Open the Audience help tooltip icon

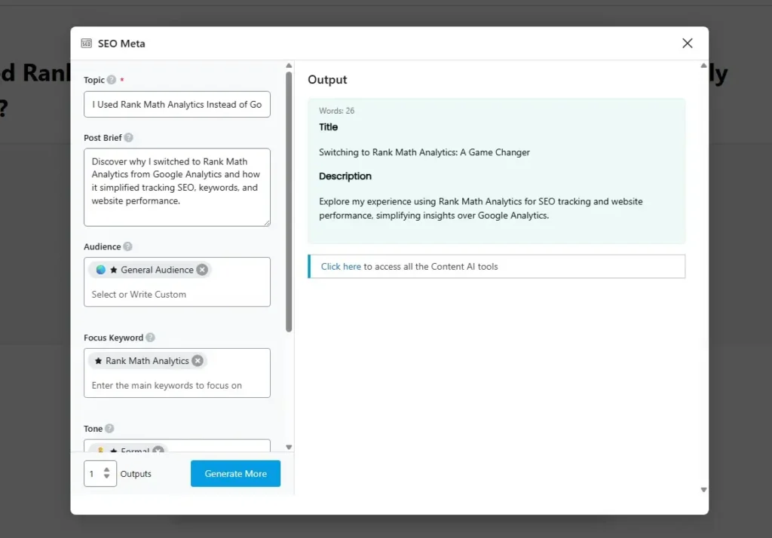128,246
